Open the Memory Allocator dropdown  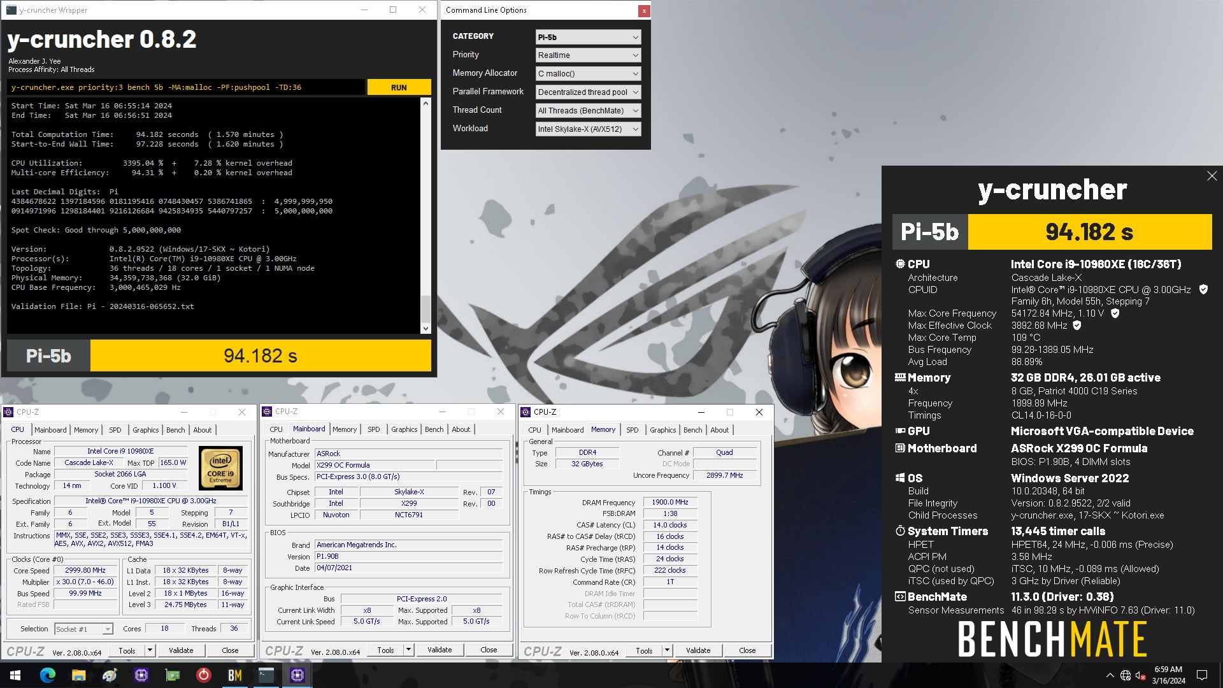pyautogui.click(x=588, y=74)
